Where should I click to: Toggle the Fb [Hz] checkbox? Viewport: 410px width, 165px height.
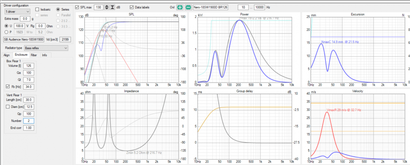point(7,87)
